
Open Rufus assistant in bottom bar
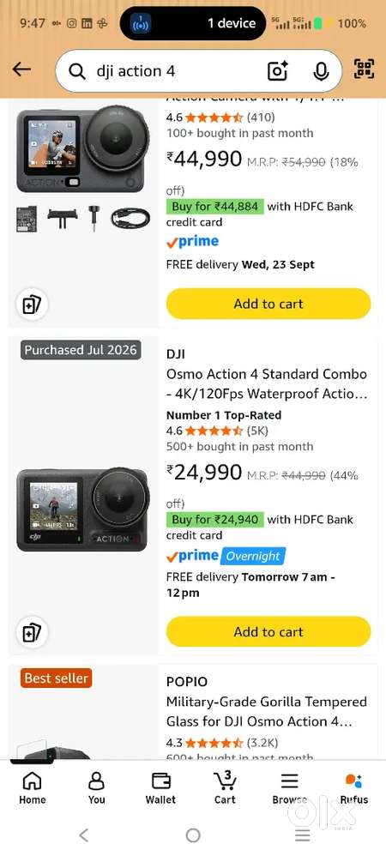pyautogui.click(x=353, y=787)
